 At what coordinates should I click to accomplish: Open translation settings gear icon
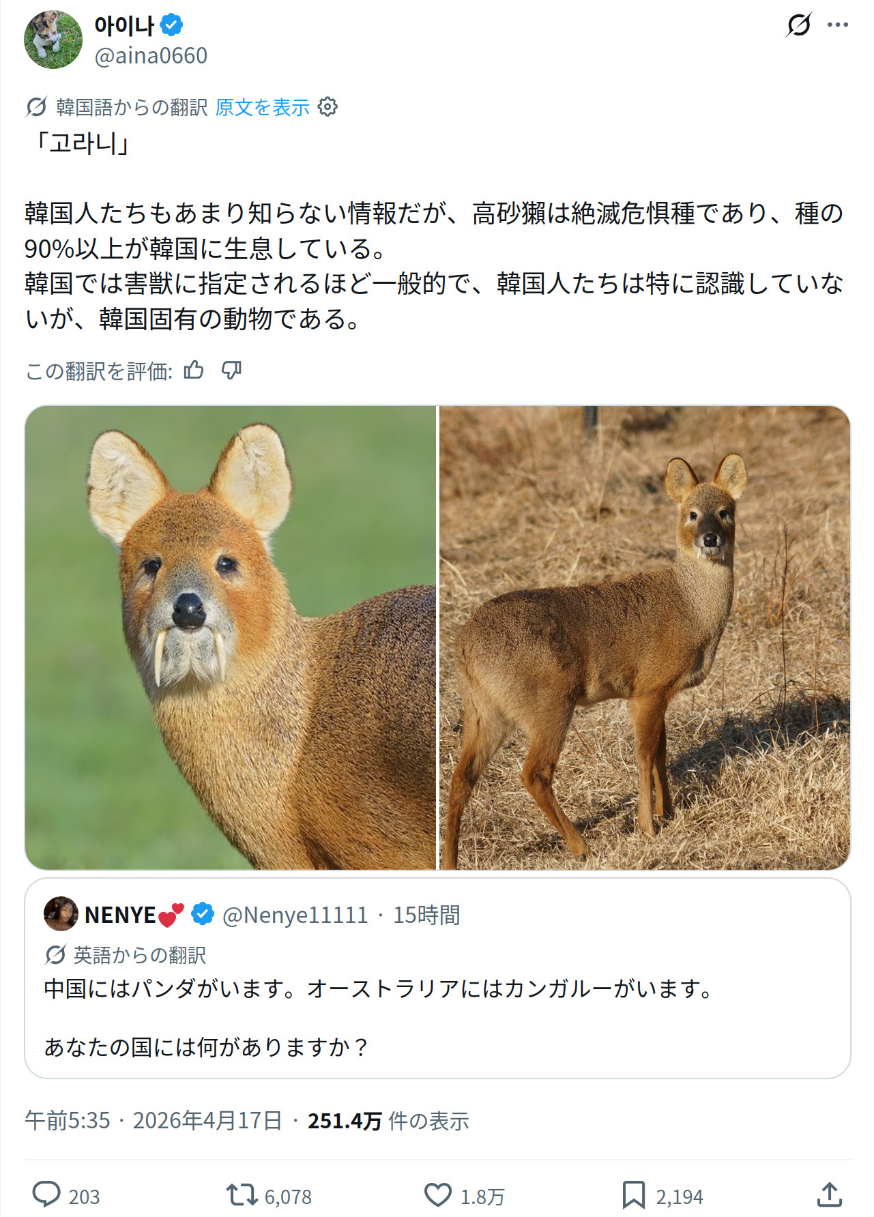[x=328, y=107]
